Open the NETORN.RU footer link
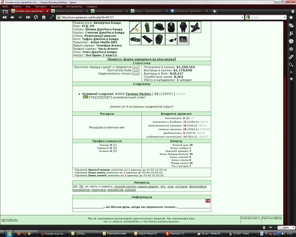296x237 pixels. (x=10, y=220)
